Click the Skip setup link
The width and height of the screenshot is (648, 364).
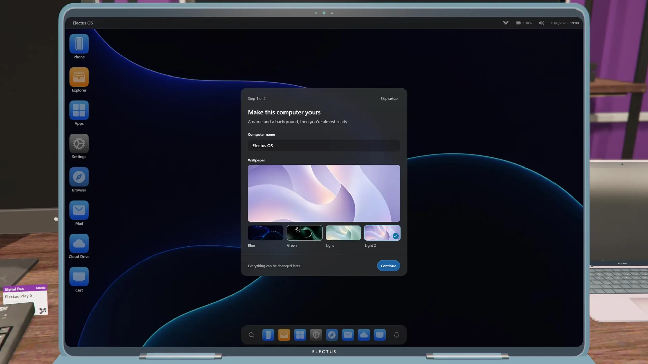pyautogui.click(x=389, y=99)
